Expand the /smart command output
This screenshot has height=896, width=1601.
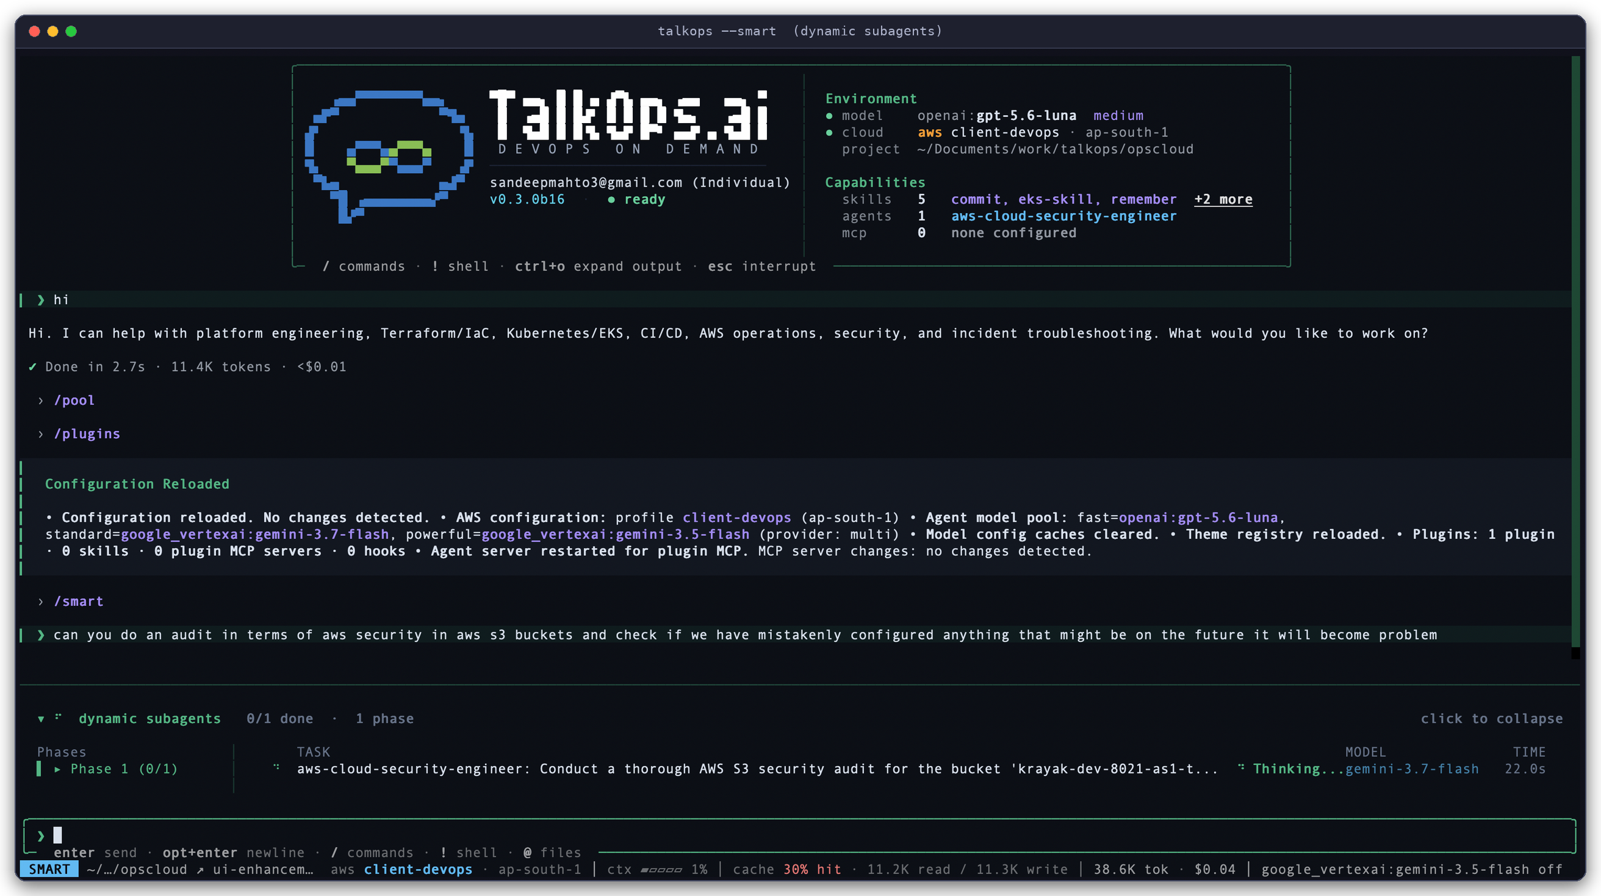41,602
